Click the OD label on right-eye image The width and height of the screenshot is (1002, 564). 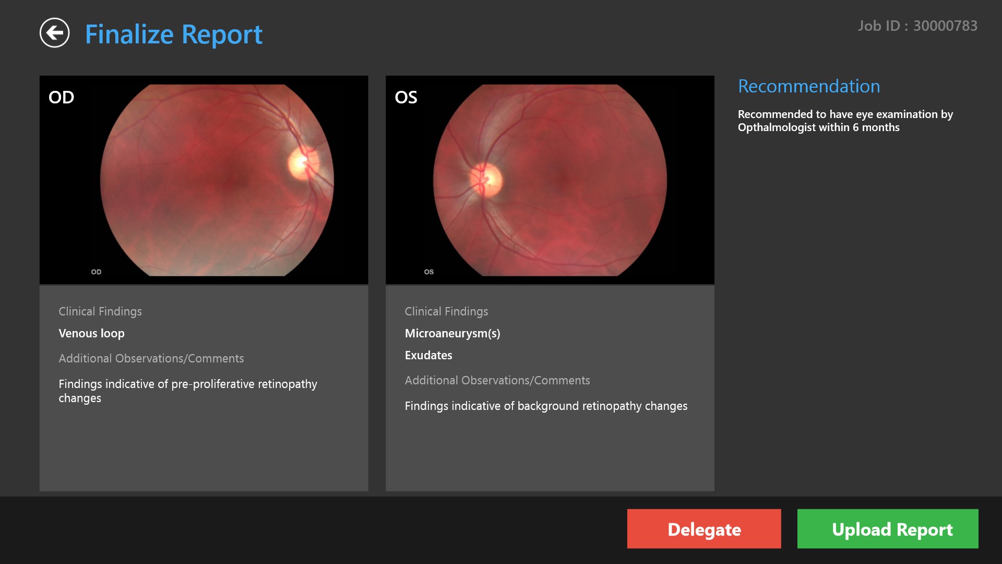click(x=62, y=97)
